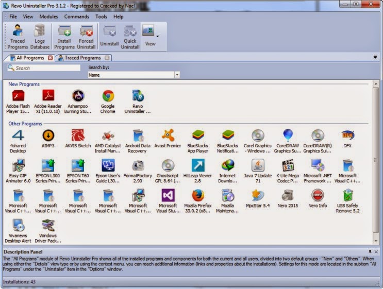
Task: Pin the Description Panel
Action: 370,251
